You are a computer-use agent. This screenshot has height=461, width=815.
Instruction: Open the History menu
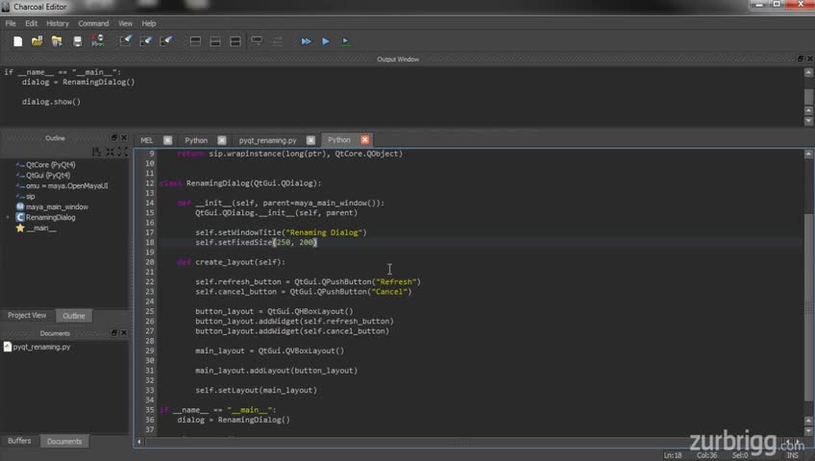tap(58, 23)
